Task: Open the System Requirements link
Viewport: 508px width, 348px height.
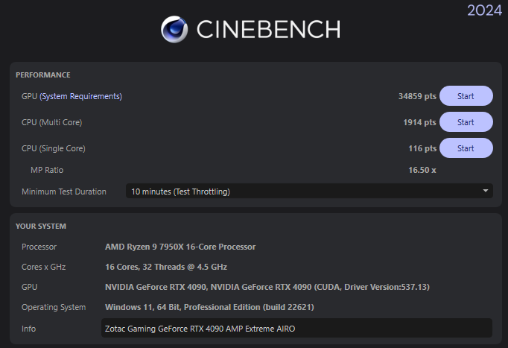Action: pos(80,96)
